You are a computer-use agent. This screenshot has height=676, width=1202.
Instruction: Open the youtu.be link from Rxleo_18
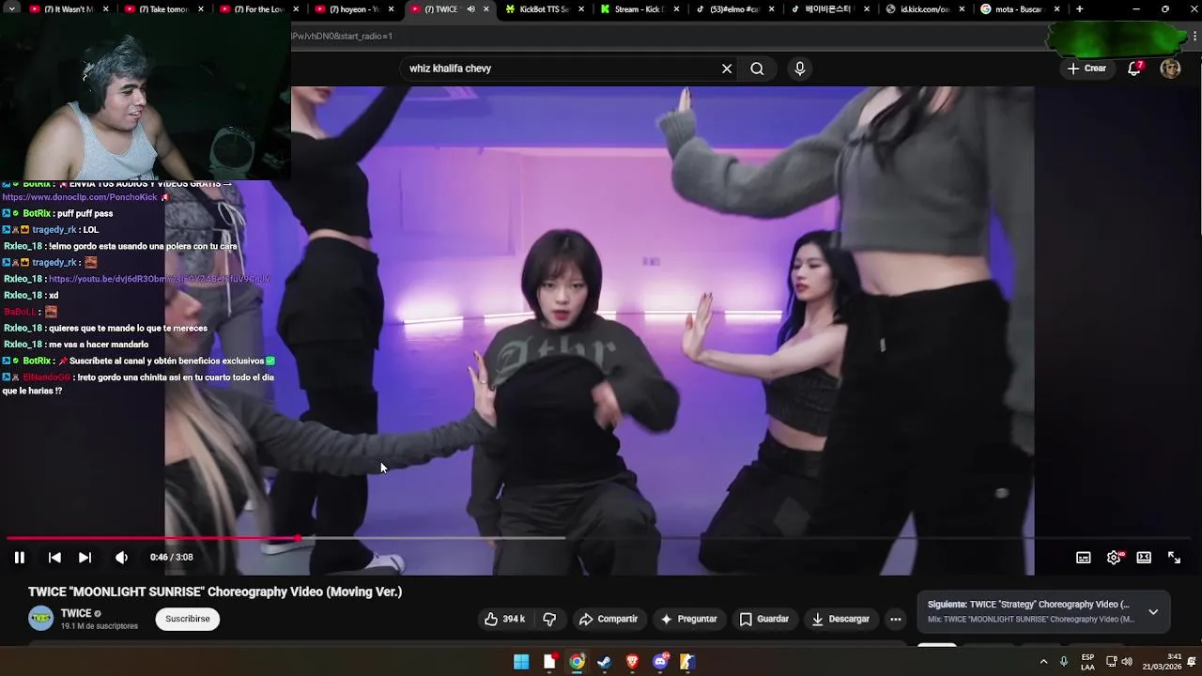pos(159,279)
